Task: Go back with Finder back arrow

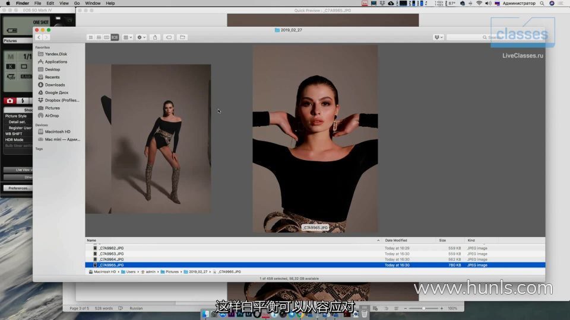Action: (39, 37)
